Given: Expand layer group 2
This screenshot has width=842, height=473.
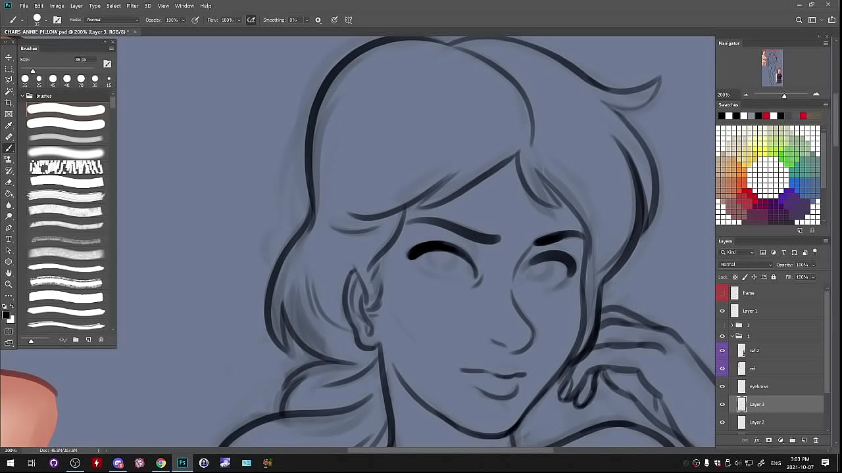Looking at the screenshot, I should pyautogui.click(x=731, y=325).
